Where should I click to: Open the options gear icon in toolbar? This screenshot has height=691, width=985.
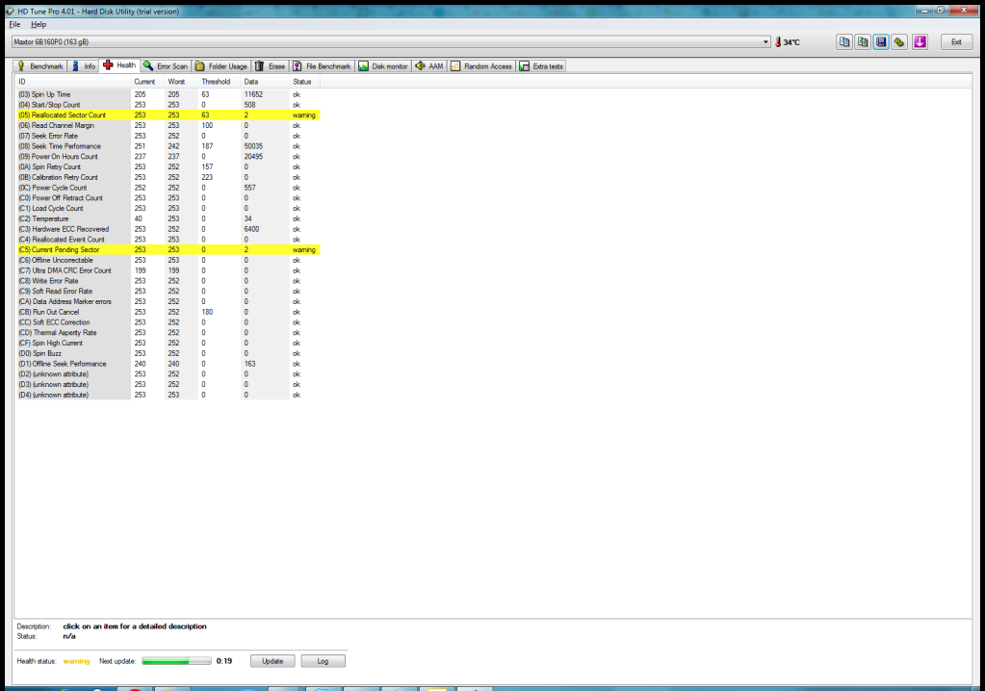[x=899, y=42]
